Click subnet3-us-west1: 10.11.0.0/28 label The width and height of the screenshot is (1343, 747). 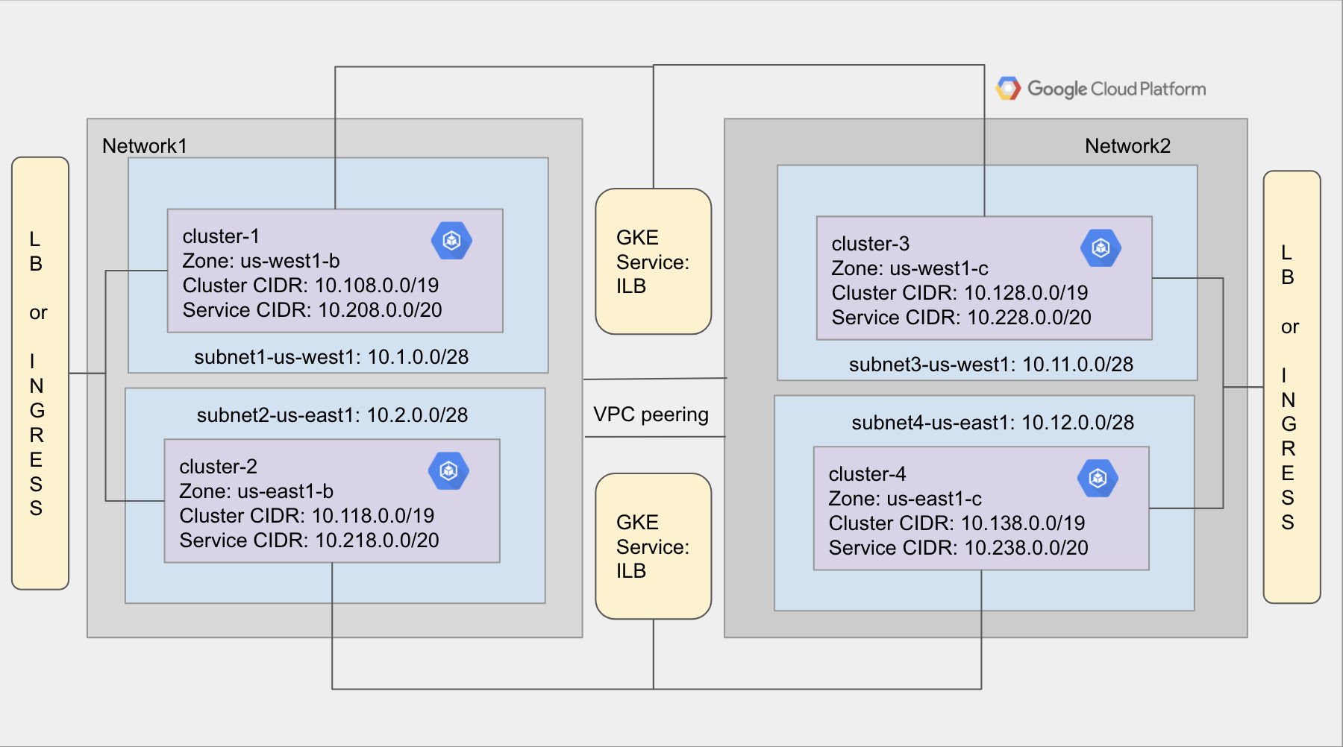pyautogui.click(x=991, y=365)
